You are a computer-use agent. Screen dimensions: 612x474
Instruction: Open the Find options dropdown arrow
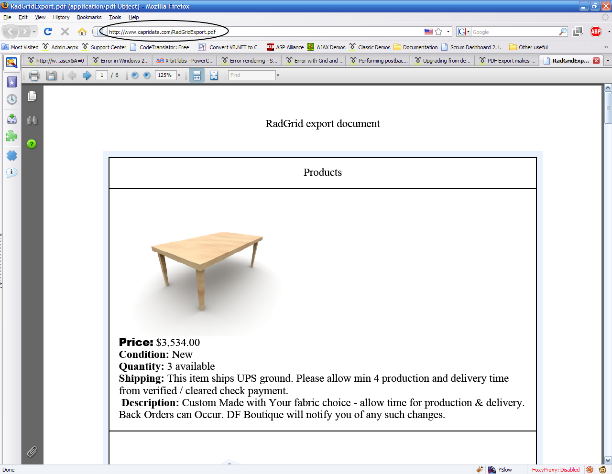[x=278, y=75]
